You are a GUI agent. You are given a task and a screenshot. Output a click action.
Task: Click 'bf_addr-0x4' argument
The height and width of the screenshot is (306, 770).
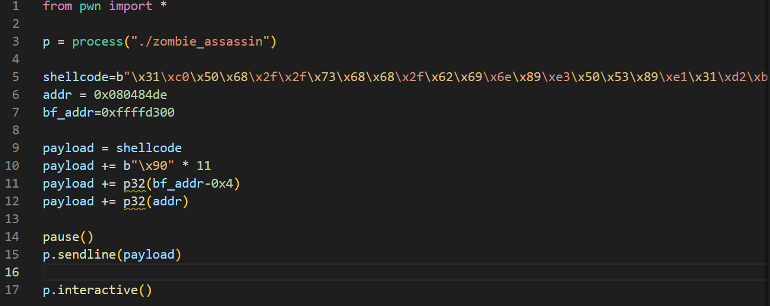[192, 183]
